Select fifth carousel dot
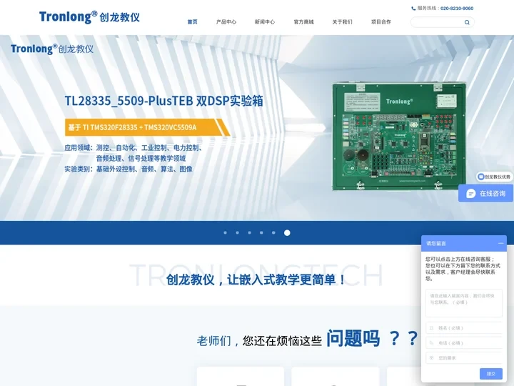Image resolution: width=514 pixels, height=386 pixels. click(273, 233)
